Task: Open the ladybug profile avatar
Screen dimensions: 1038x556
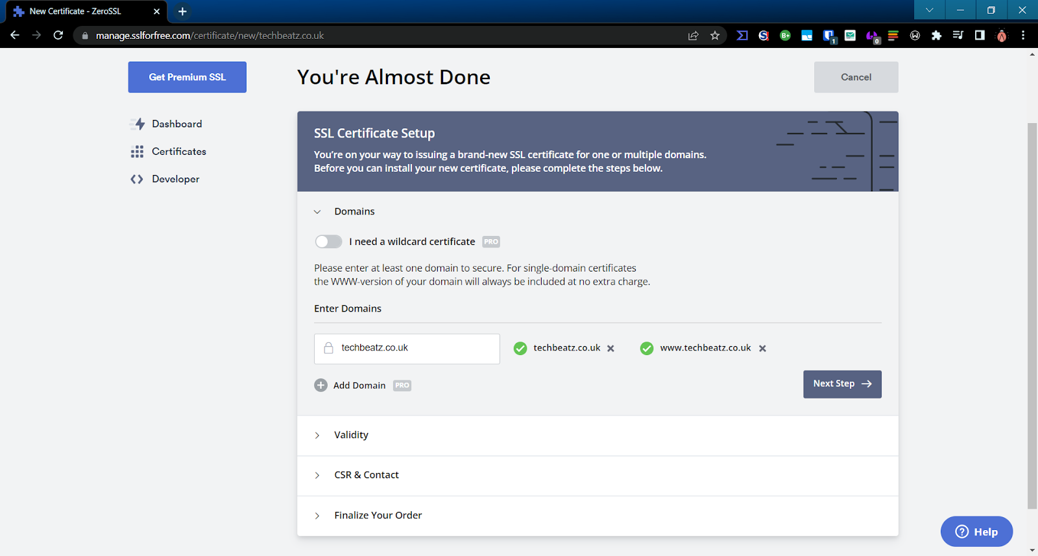Action: click(x=1002, y=36)
